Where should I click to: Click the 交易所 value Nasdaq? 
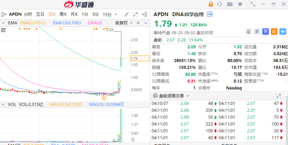[234, 88]
